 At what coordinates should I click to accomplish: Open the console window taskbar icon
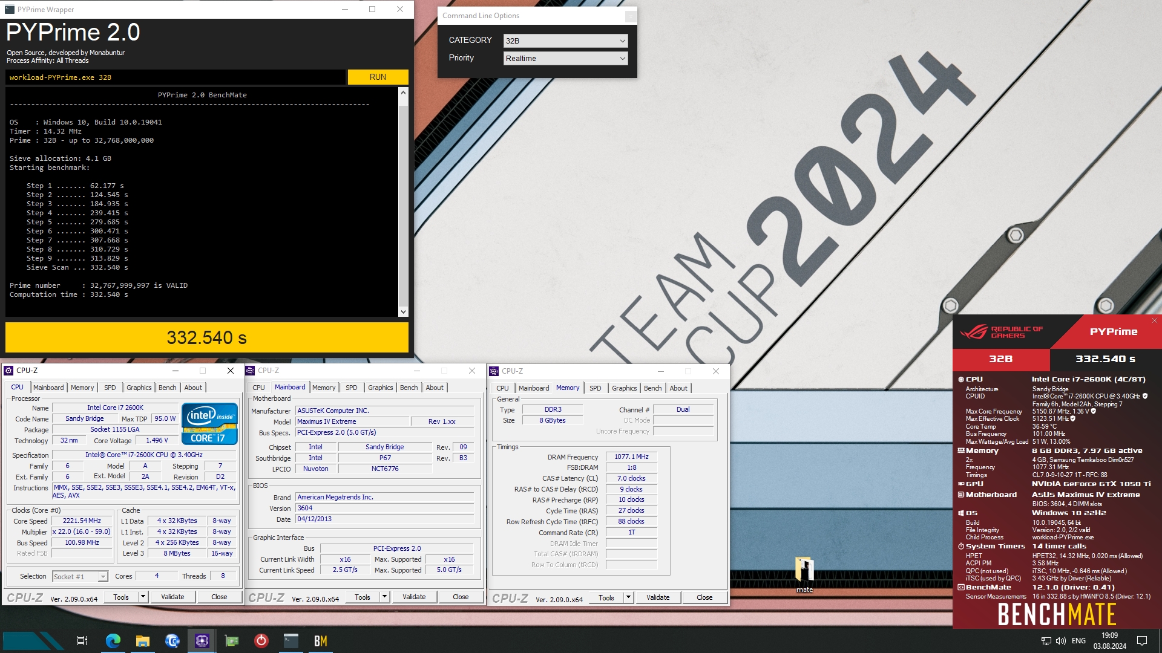pyautogui.click(x=290, y=641)
